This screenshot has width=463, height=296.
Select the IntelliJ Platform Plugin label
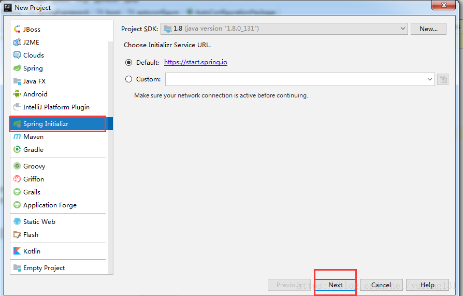[56, 107]
